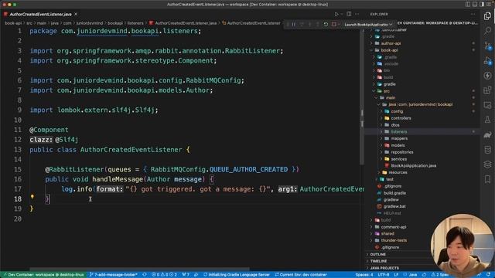The height and width of the screenshot is (278, 495).
Task: Change language mode via Java status item
Action: click(413, 275)
